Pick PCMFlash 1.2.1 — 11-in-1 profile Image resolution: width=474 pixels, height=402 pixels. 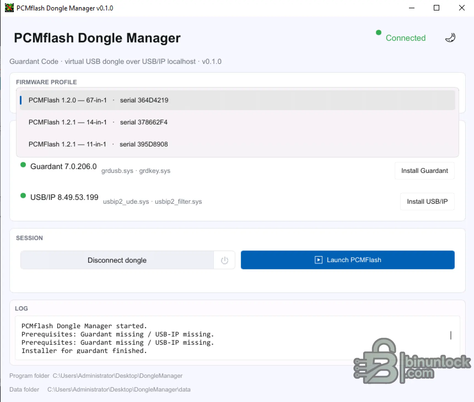(x=238, y=144)
